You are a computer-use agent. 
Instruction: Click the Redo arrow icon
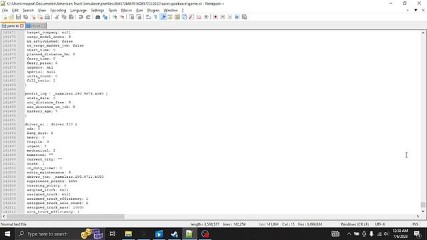(88, 17)
